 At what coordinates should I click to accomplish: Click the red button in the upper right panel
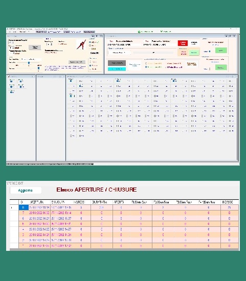[183, 43]
